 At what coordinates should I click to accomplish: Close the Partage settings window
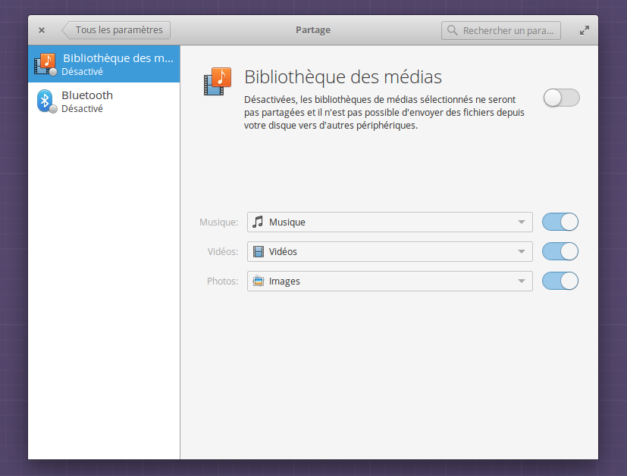(x=42, y=30)
